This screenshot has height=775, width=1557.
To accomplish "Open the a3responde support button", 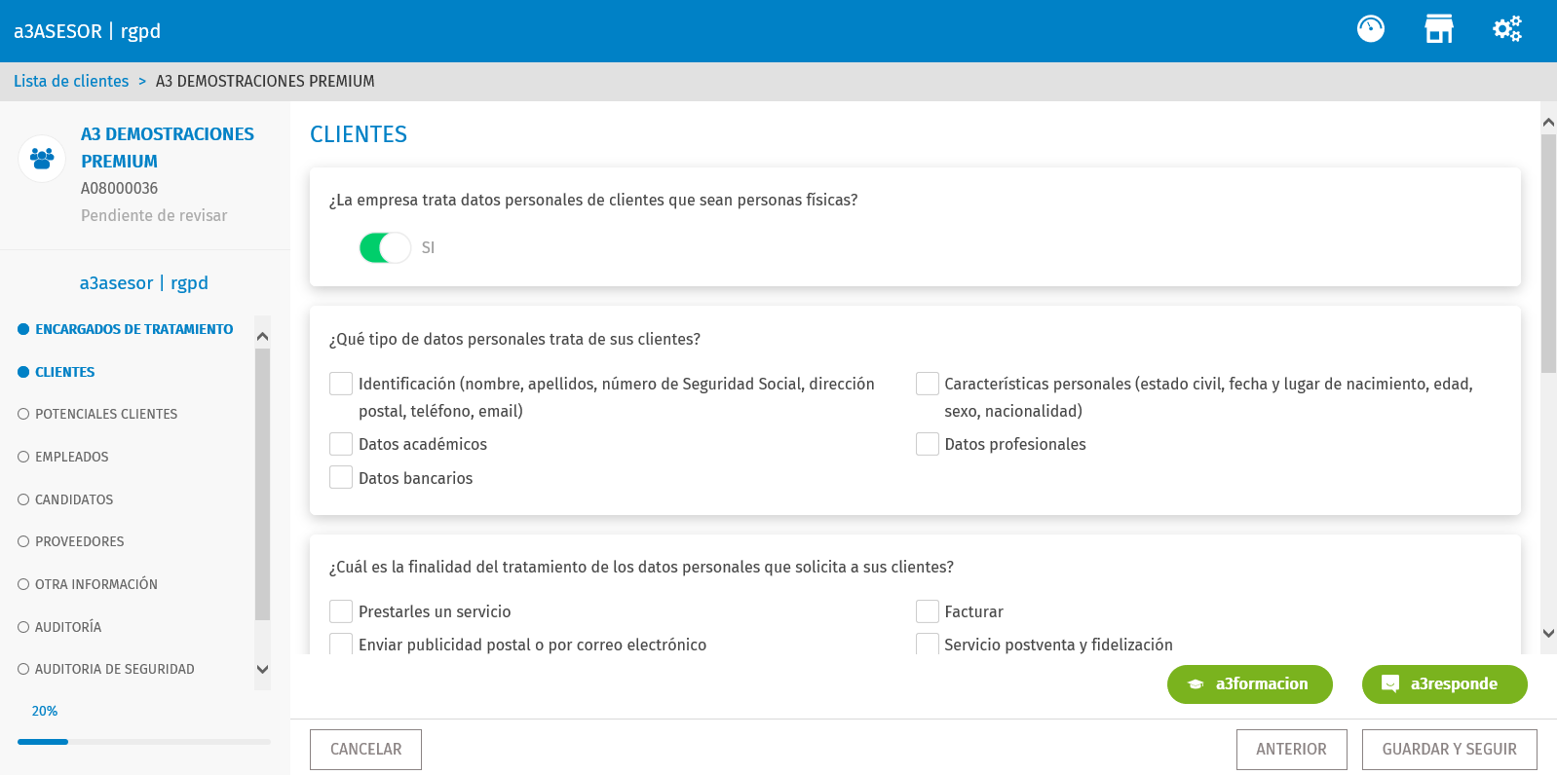I will 1445,684.
